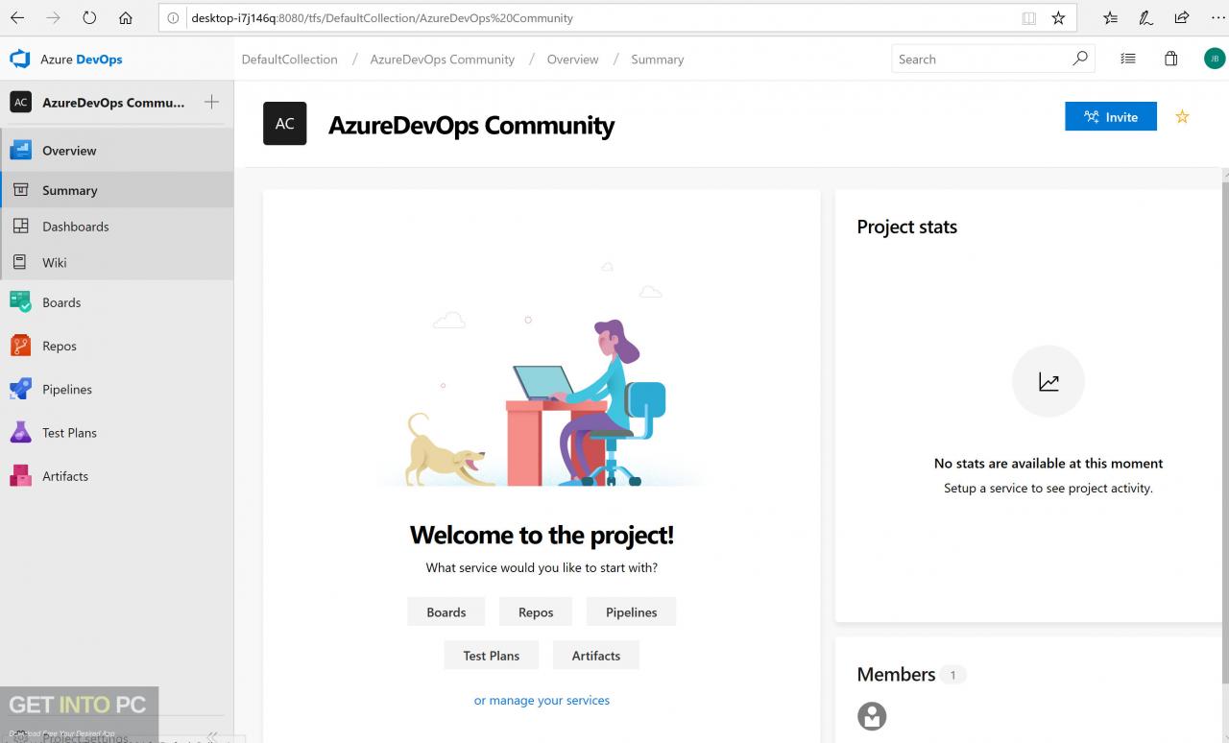This screenshot has height=743, width=1229.
Task: Click the large AC project avatar in header
Action: 285,123
